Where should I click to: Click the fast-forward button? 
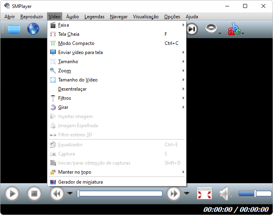(x=174, y=194)
